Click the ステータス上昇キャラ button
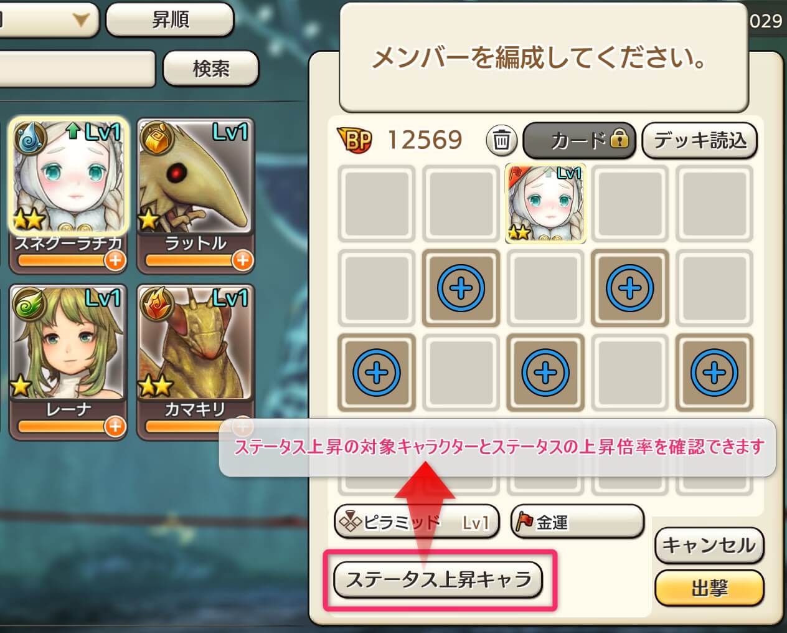The height and width of the screenshot is (633, 787). pyautogui.click(x=438, y=579)
